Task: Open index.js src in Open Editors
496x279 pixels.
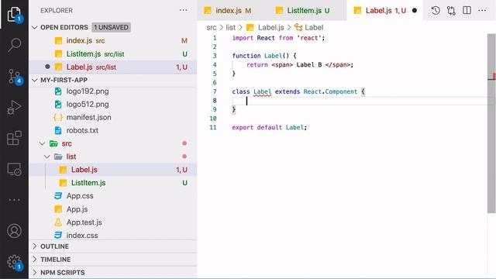Action: [113, 40]
